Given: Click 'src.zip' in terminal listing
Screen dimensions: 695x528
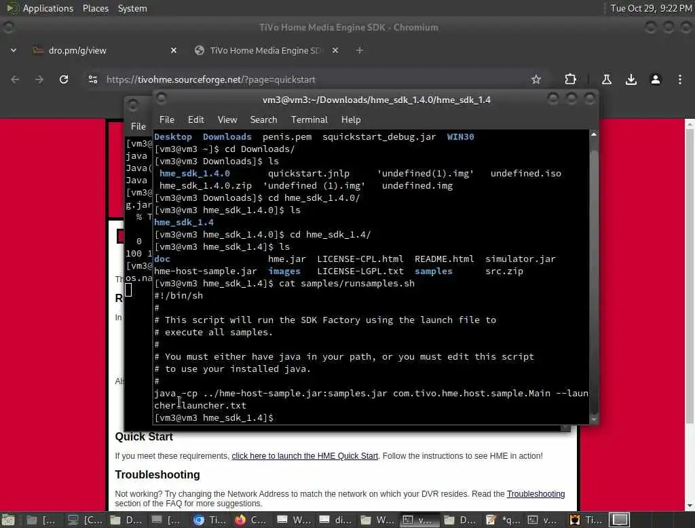Looking at the screenshot, I should [504, 271].
